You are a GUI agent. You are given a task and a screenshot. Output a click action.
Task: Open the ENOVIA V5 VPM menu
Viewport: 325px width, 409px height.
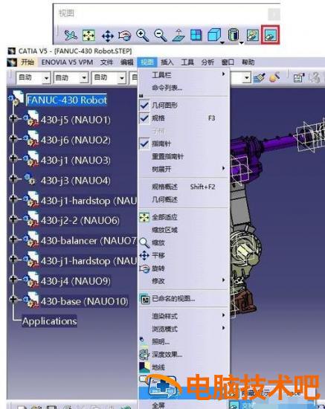(67, 62)
